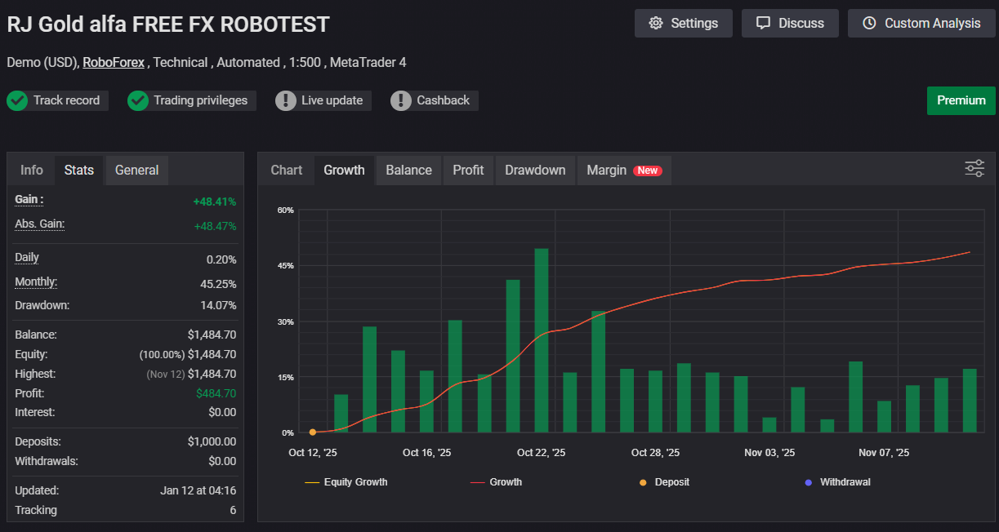Click the Trading privileges green checkmark icon

click(x=138, y=100)
